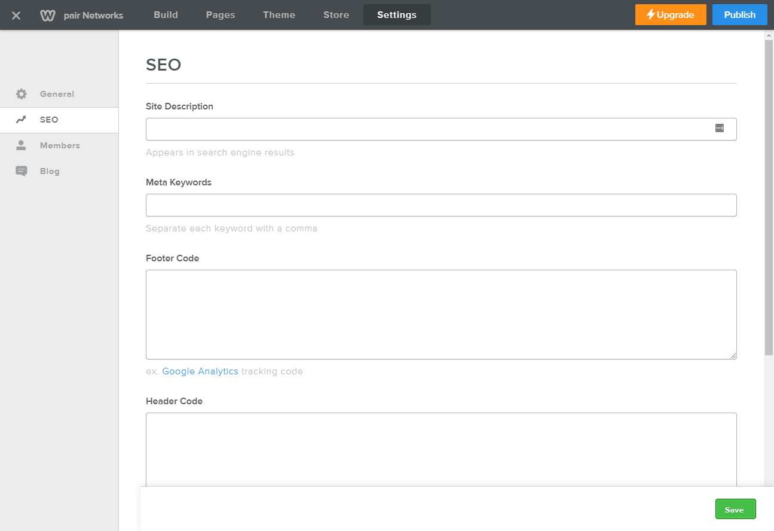Viewport: 774px width, 531px height.
Task: Click the pair Networks site name
Action: [x=93, y=16]
